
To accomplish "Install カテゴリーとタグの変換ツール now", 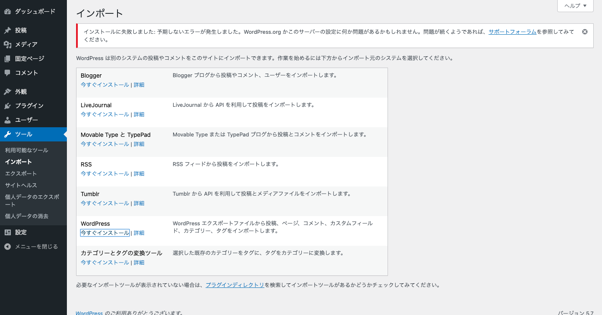I will [x=105, y=262].
